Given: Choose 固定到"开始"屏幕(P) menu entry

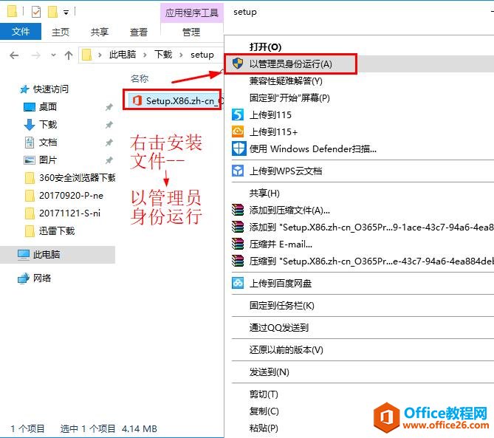Looking at the screenshot, I should [x=289, y=98].
